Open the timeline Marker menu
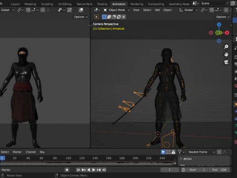Image resolution: width=237 pixels, height=178 pixels. 17,152
